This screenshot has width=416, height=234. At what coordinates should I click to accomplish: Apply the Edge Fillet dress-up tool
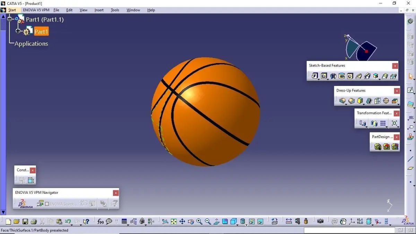point(342,101)
